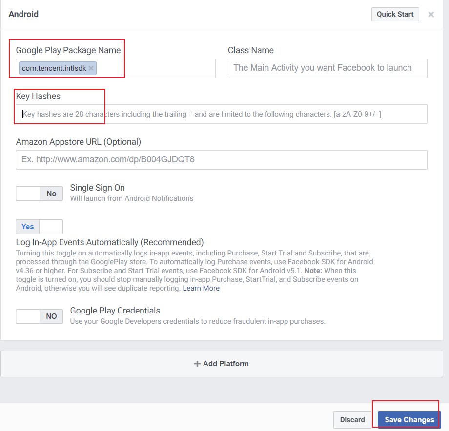Click the Class Name input field
Image resolution: width=449 pixels, height=431 pixels.
(x=327, y=68)
